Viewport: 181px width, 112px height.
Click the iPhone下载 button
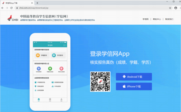[134, 86]
